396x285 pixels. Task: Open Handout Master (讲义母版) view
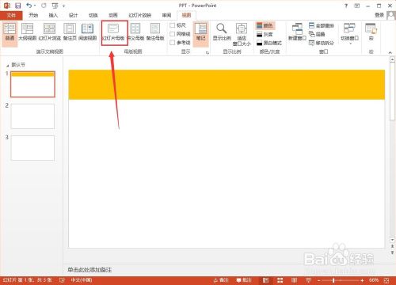click(x=135, y=32)
